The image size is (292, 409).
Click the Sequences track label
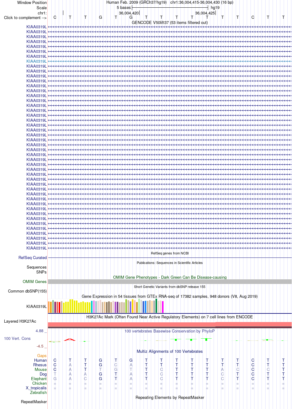click(37, 267)
